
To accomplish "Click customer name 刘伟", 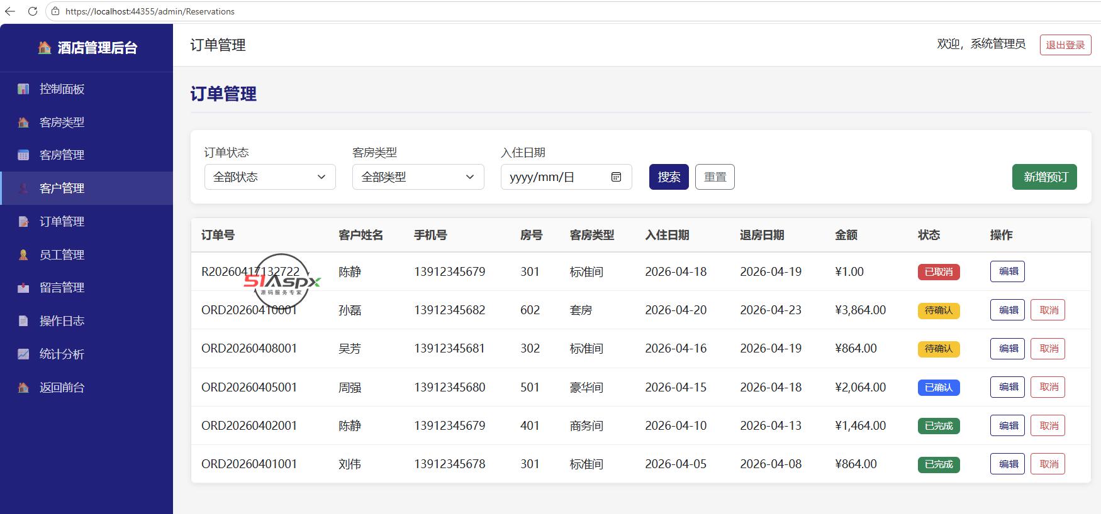I will [x=350, y=464].
